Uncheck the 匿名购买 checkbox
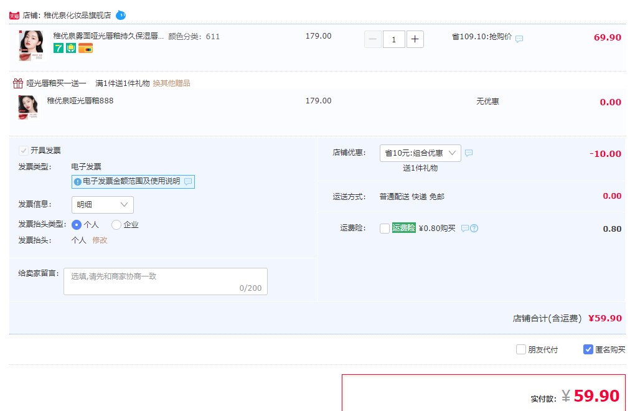Screen dimensions: 635x411 [x=588, y=349]
